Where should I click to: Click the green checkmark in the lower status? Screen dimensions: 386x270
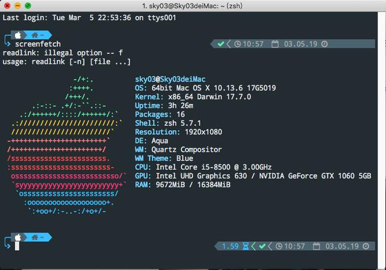click(262, 246)
